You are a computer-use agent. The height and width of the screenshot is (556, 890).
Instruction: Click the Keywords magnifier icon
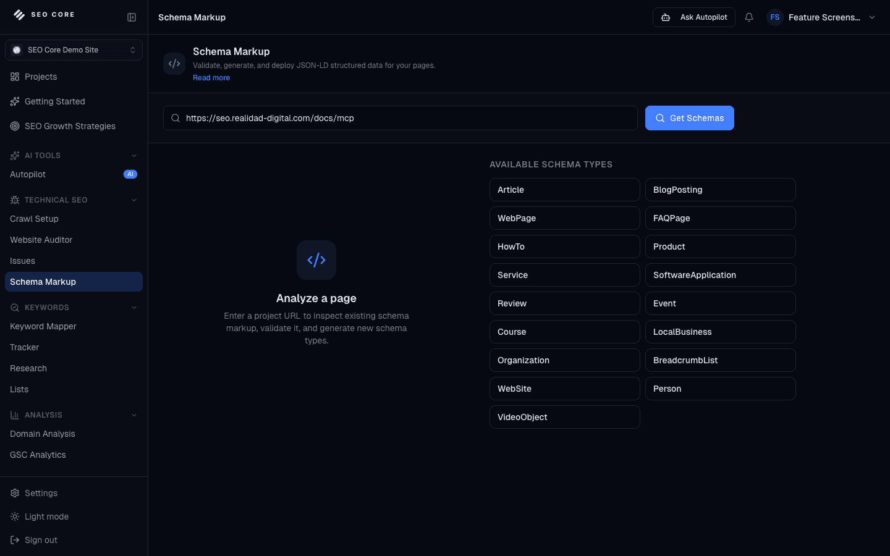tap(15, 308)
